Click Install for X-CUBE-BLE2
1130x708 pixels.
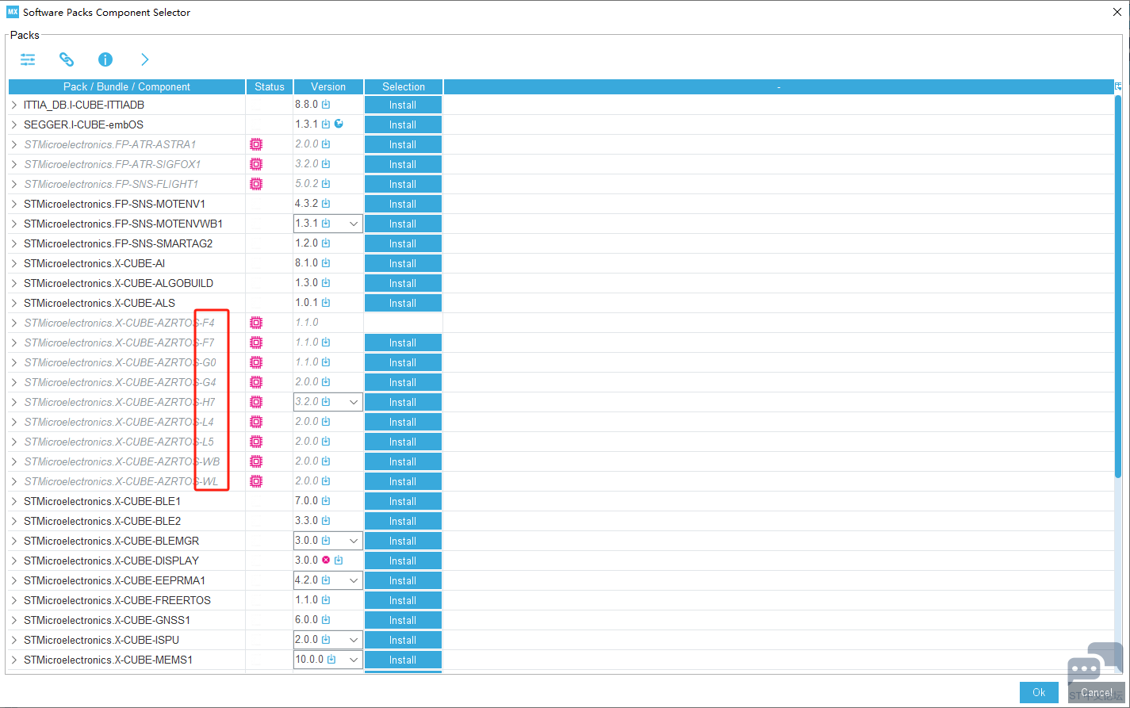pyautogui.click(x=403, y=521)
